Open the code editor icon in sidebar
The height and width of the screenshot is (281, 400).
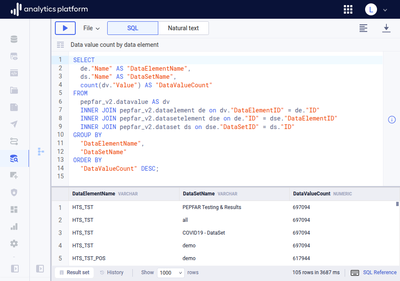(14, 73)
